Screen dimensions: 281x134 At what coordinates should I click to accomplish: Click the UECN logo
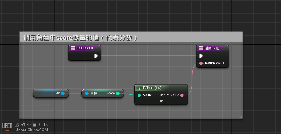[7, 126]
